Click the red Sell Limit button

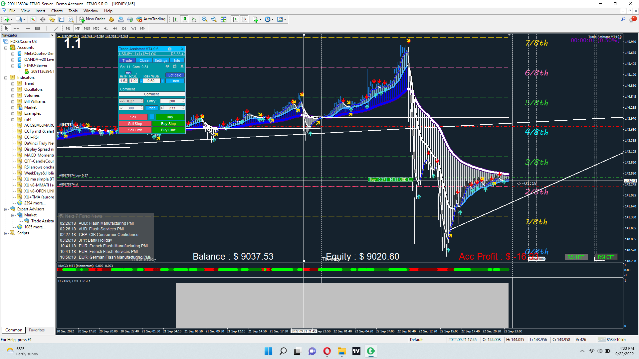135,130
